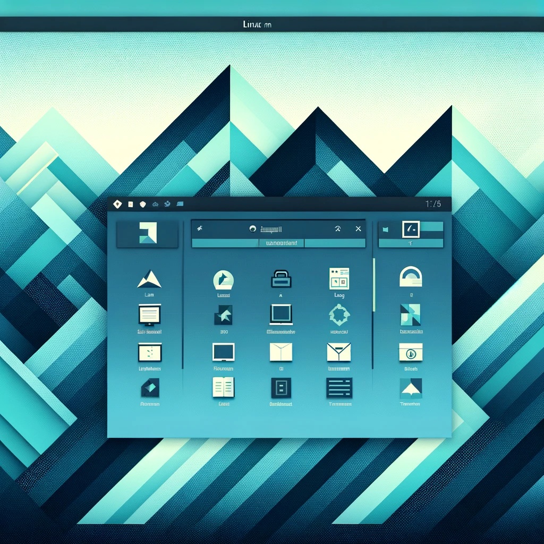
Task: Launch the open book reader icon
Action: click(224, 387)
